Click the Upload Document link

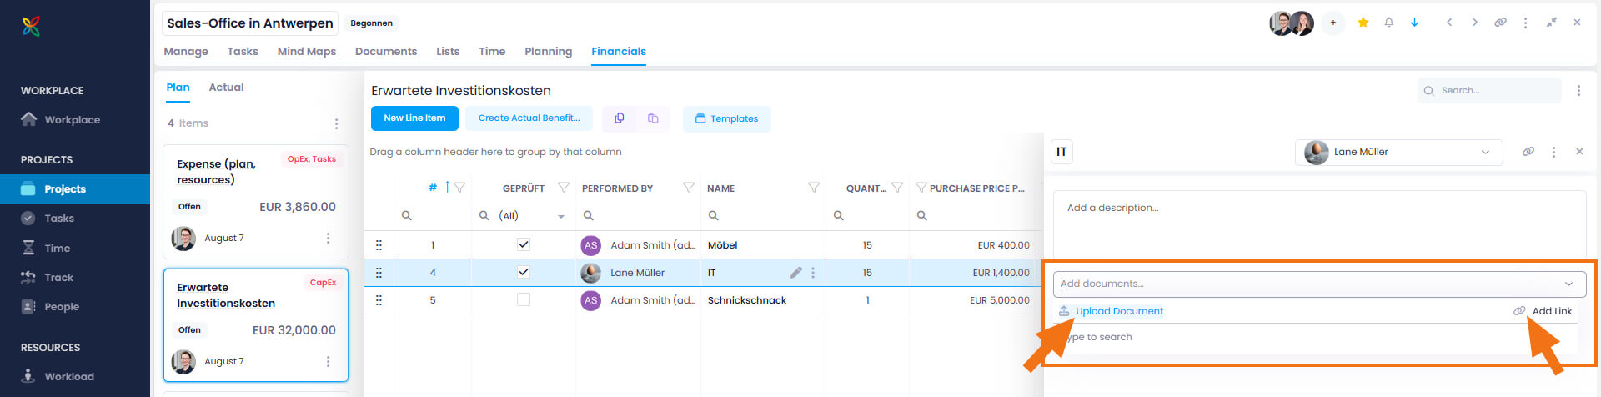[x=1119, y=311]
